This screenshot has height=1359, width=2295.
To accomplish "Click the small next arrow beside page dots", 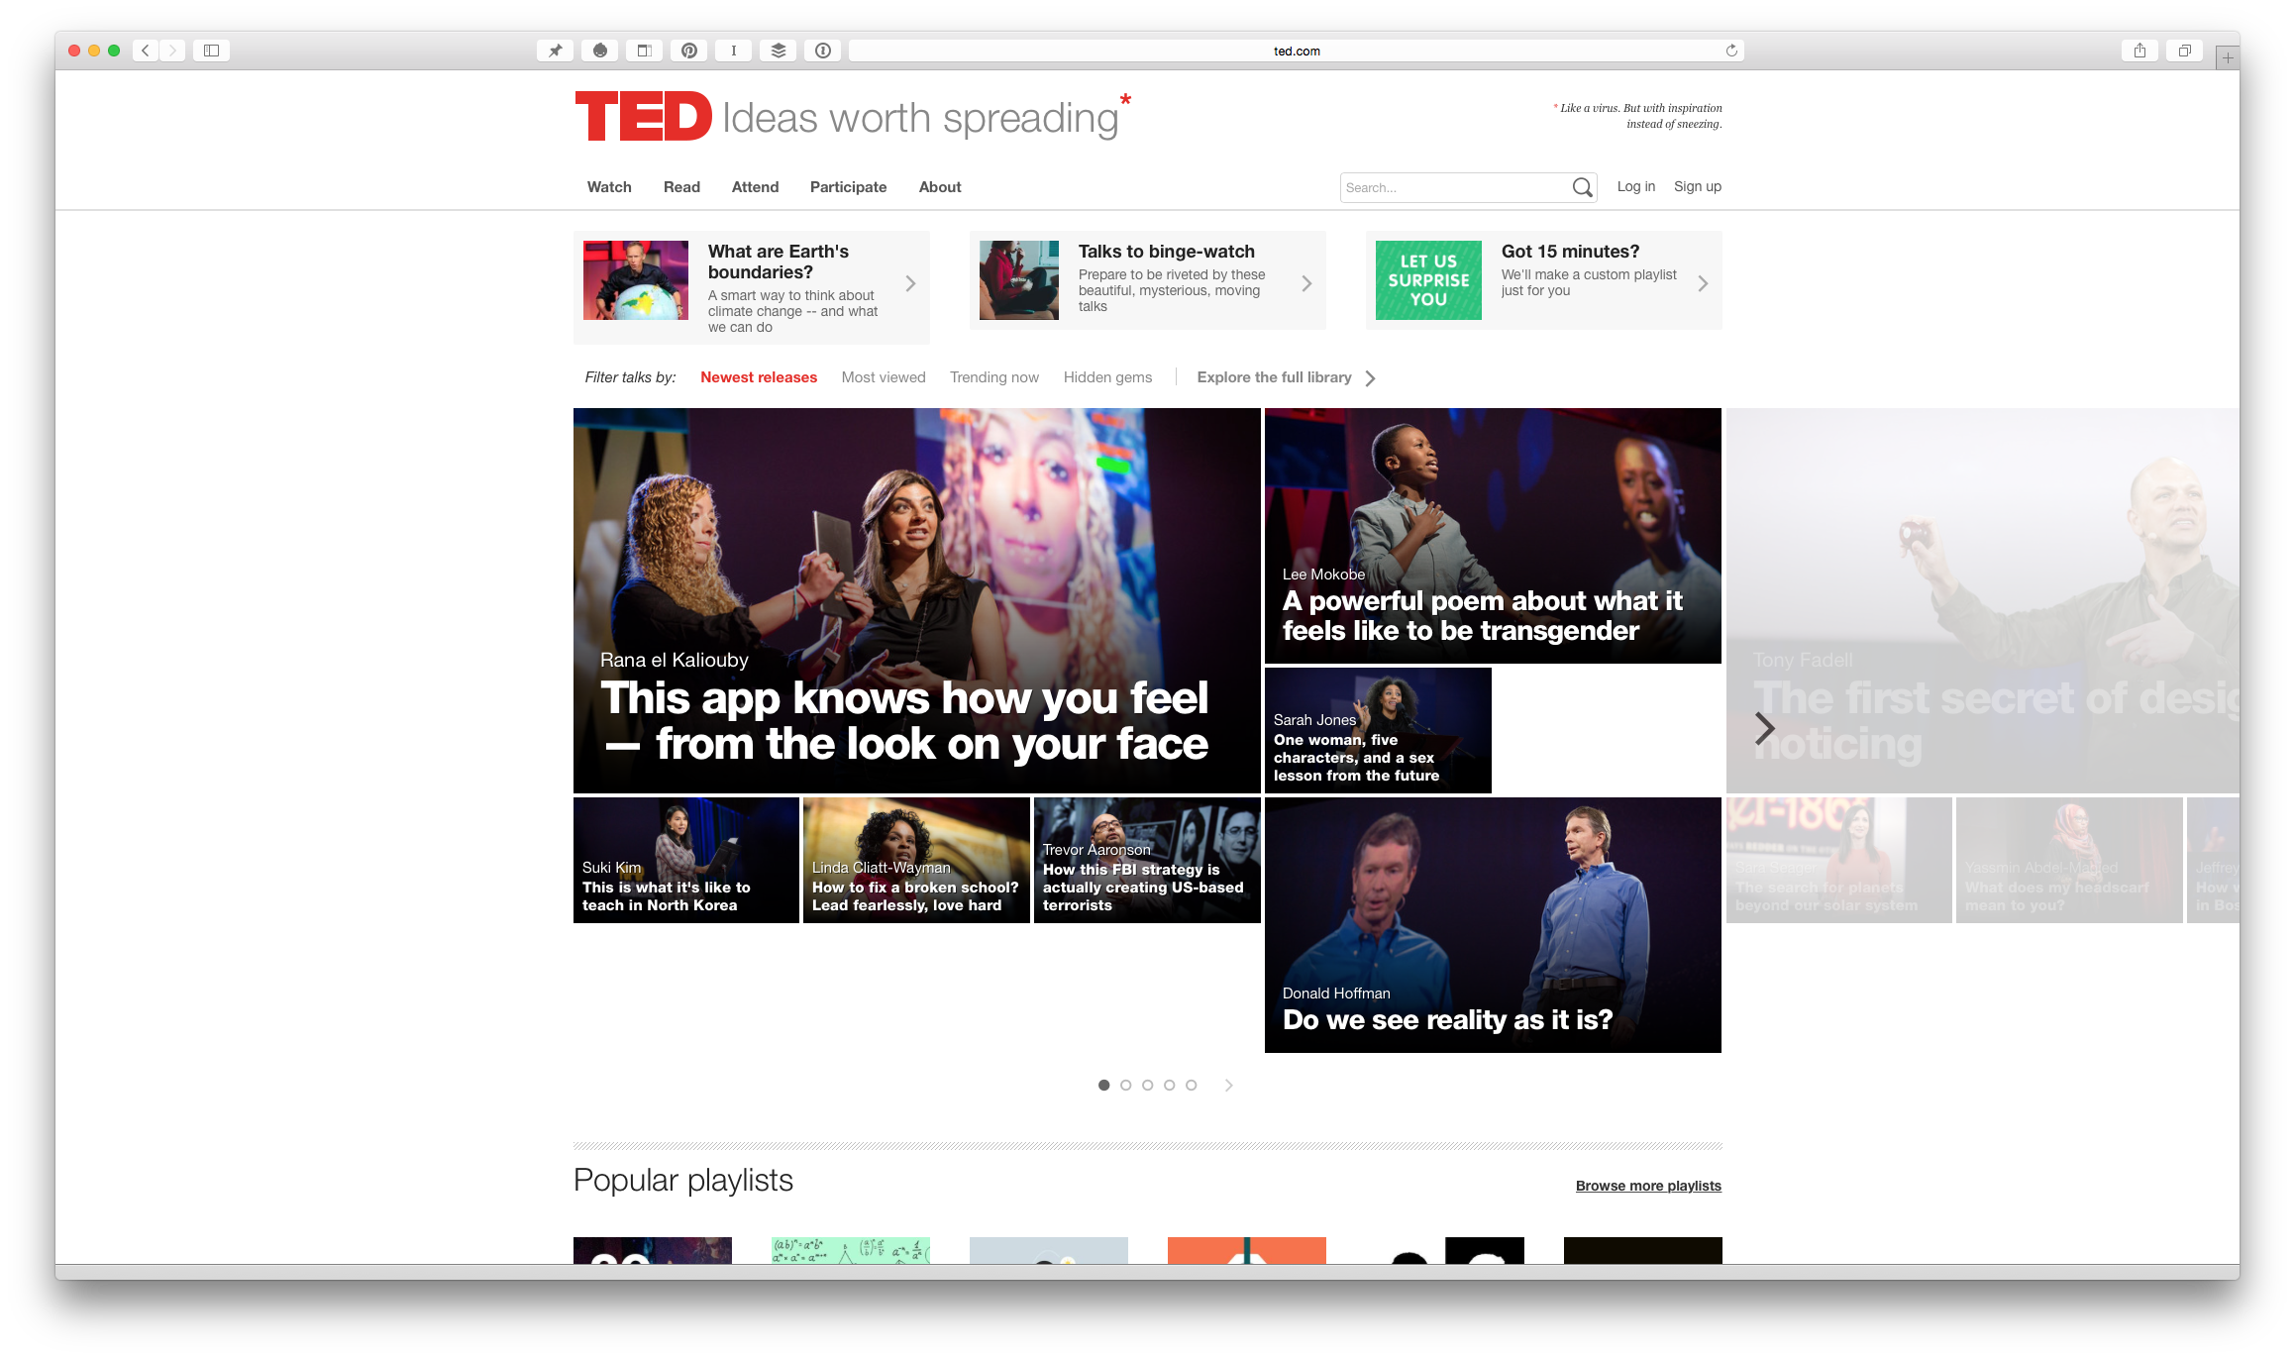I will pos(1229,1085).
